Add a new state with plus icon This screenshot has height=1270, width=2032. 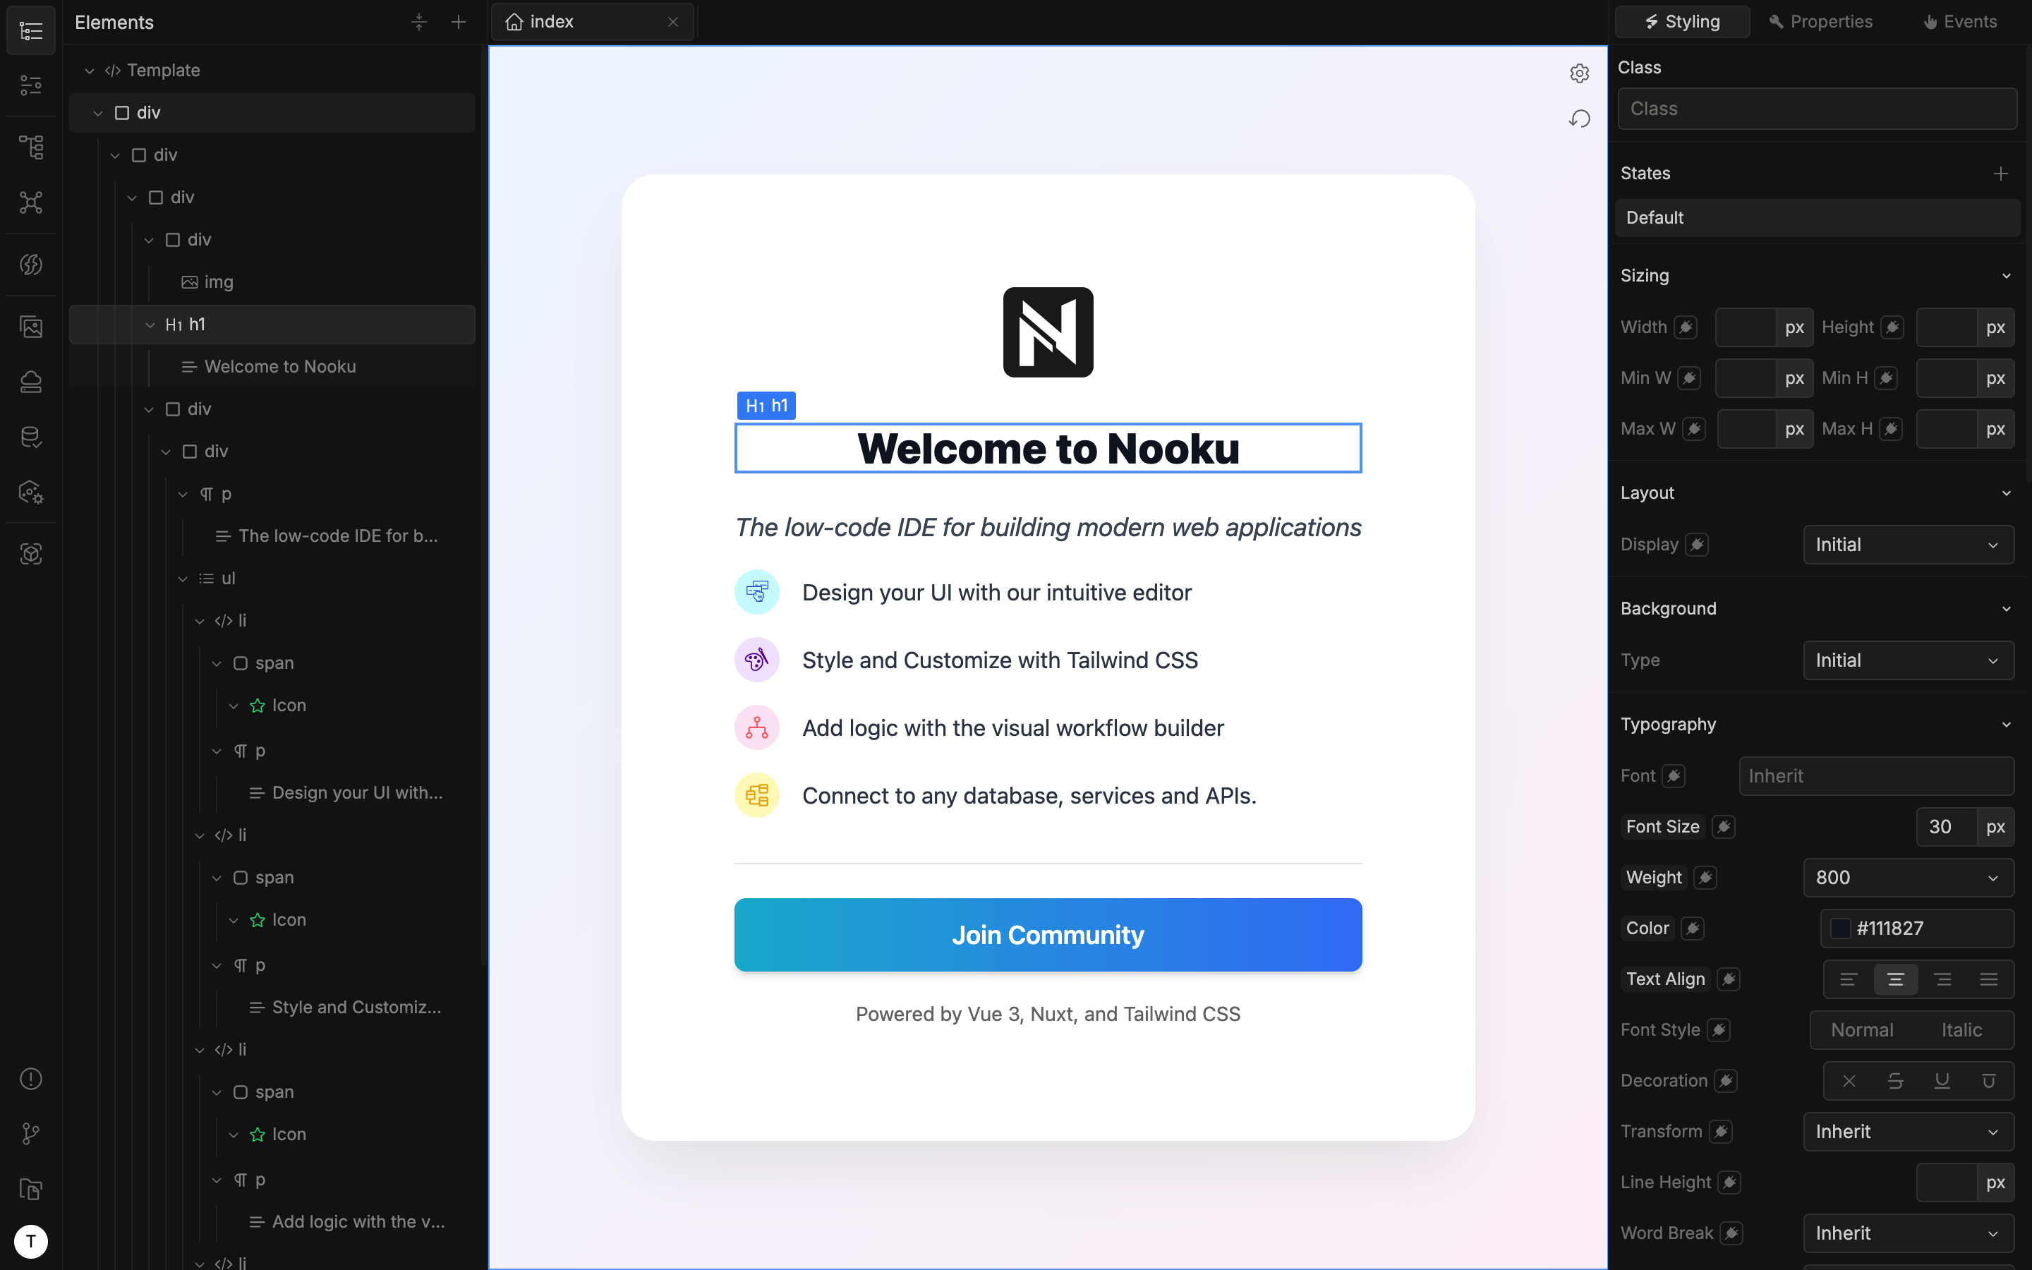pyautogui.click(x=2000, y=173)
